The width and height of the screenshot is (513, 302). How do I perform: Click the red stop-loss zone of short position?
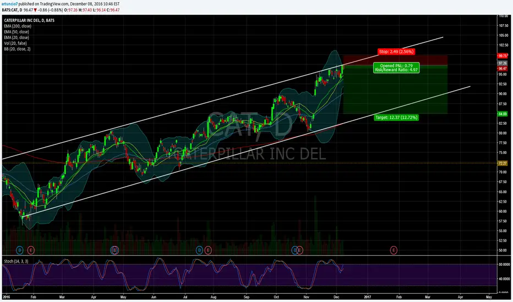[395, 60]
